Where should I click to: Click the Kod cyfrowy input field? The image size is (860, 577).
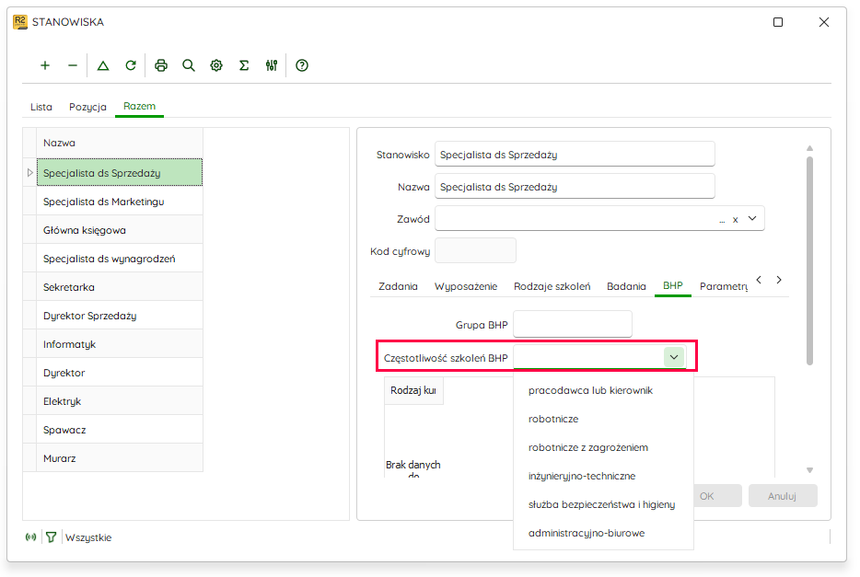pyautogui.click(x=475, y=251)
